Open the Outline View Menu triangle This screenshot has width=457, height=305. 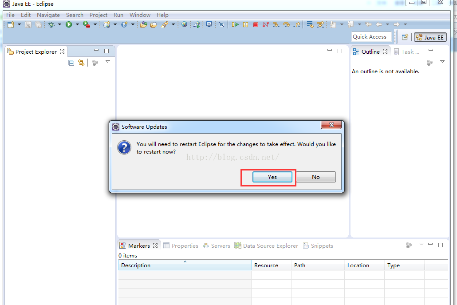point(442,62)
